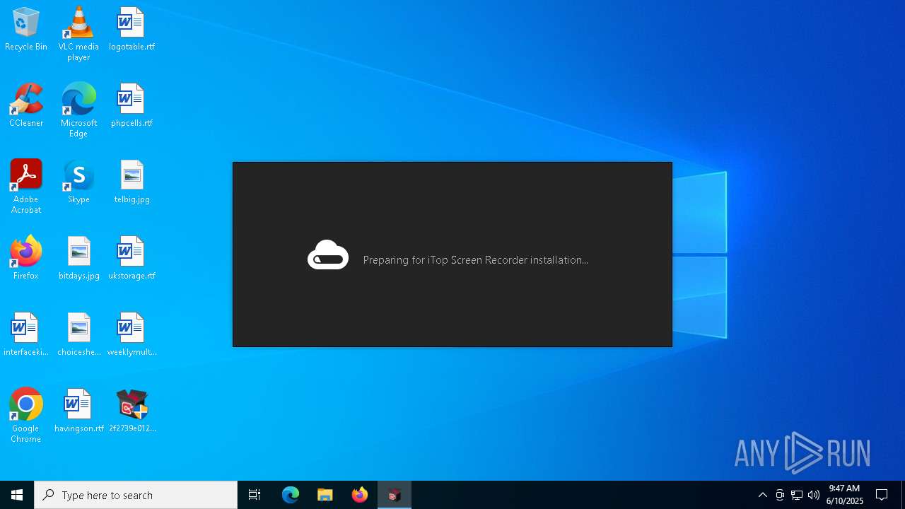Select havingson.rtf document
The image size is (905, 509).
pos(78,411)
